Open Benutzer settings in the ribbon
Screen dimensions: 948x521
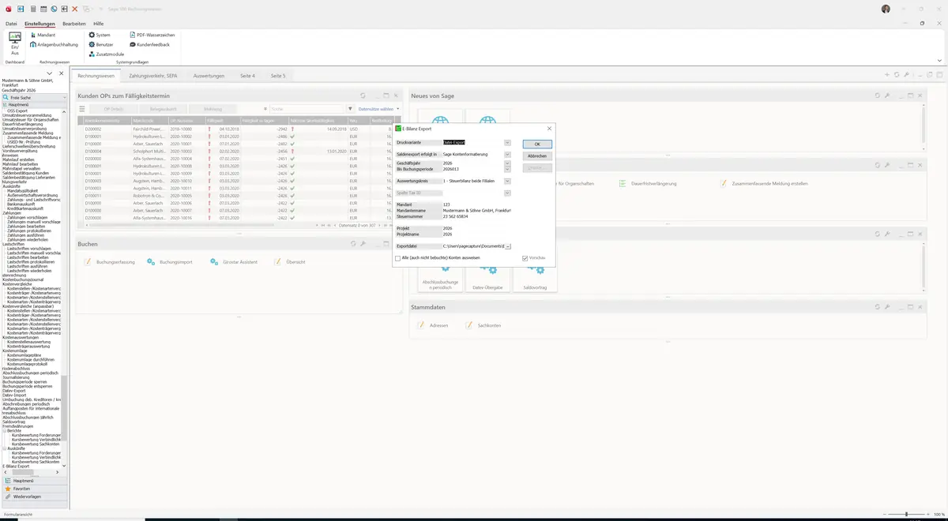click(x=100, y=45)
